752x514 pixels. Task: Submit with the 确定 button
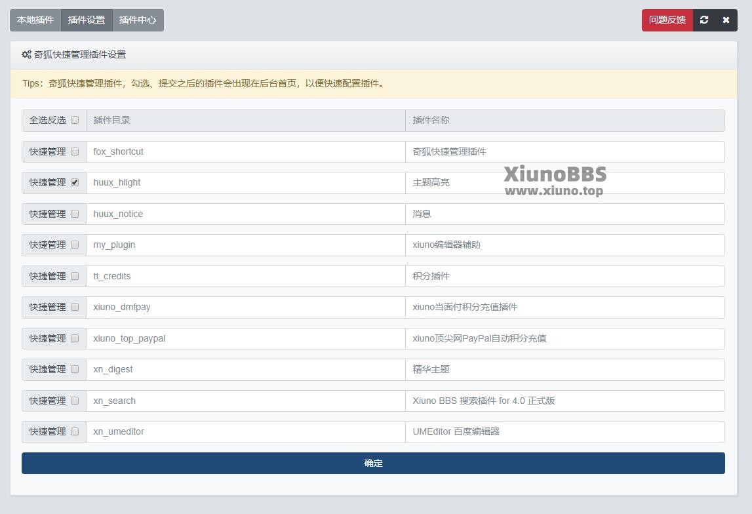[373, 463]
